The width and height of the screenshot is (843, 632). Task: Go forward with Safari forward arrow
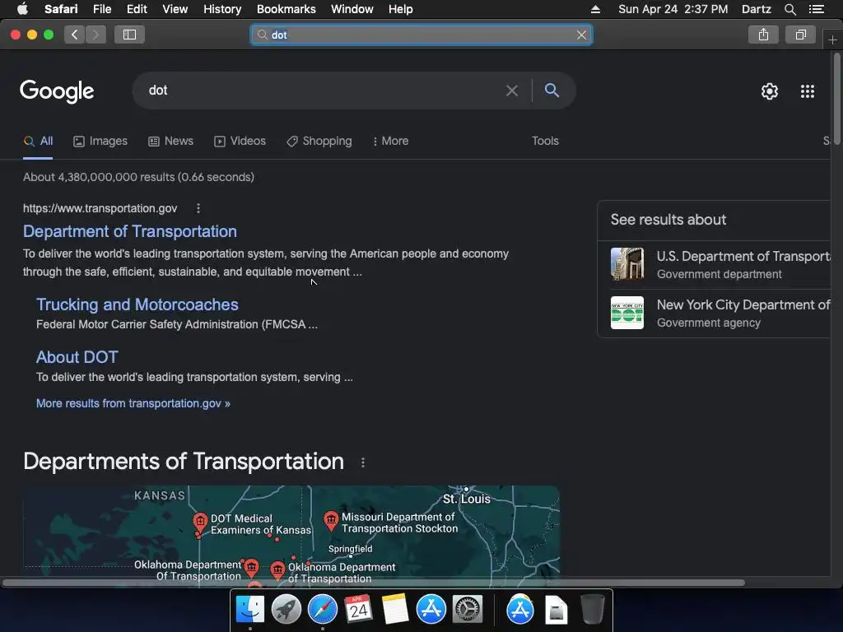95,35
